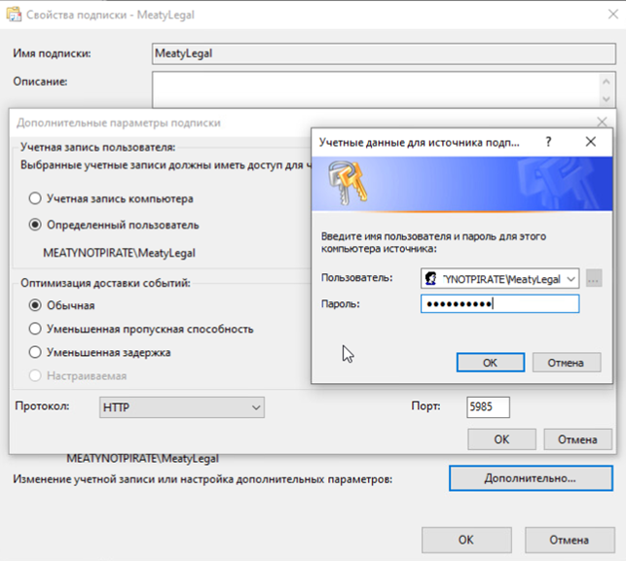The image size is (626, 561).
Task: Click the help question mark in credentials dialog
Action: pos(549,141)
